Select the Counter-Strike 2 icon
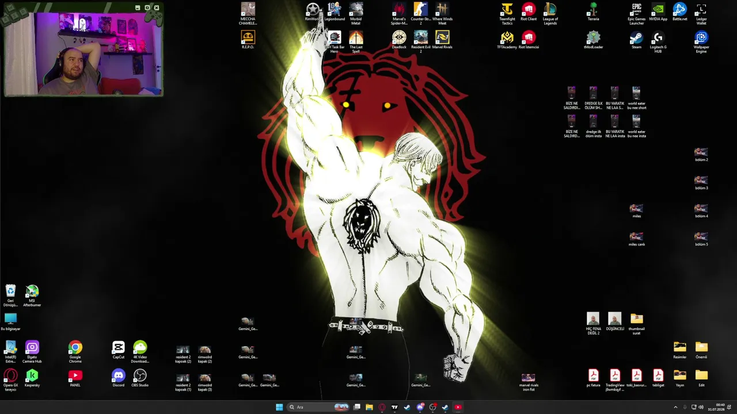Screen dimensions: 737x414 tap(421, 14)
